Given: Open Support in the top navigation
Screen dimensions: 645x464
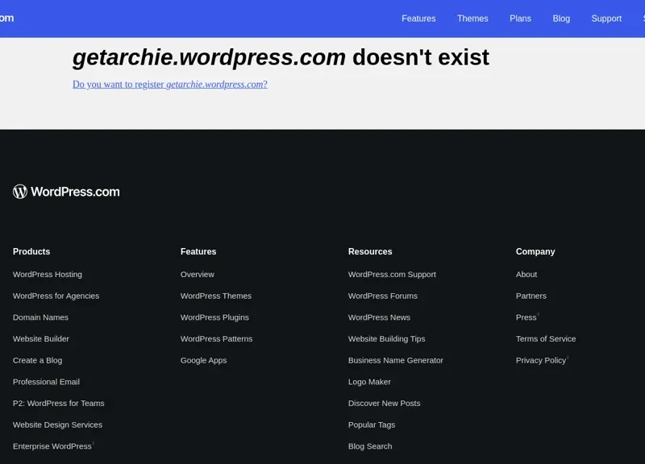Looking at the screenshot, I should 606,19.
